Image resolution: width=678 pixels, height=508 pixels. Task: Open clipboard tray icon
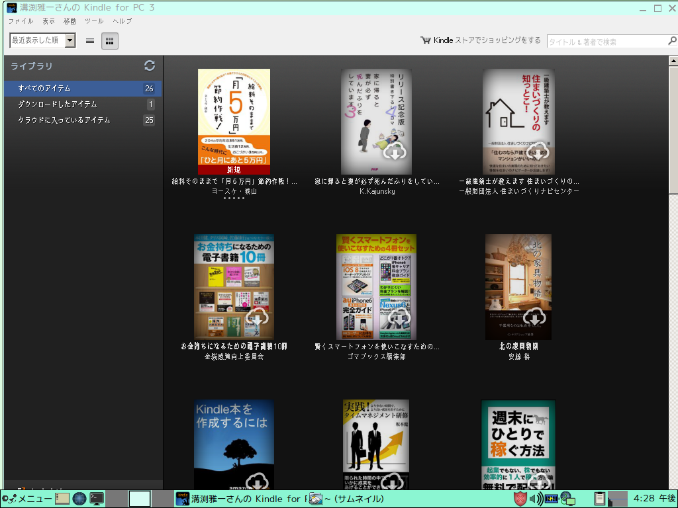tap(599, 499)
